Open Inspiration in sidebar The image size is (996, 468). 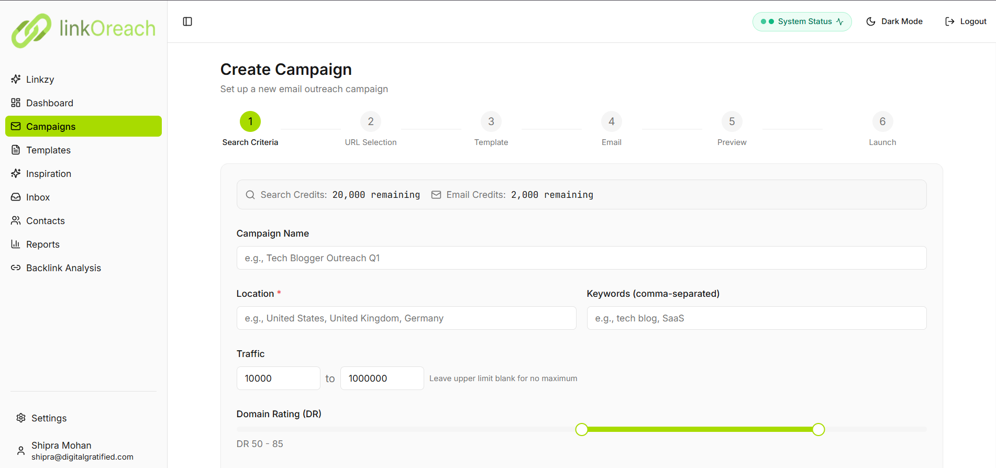[83, 173]
